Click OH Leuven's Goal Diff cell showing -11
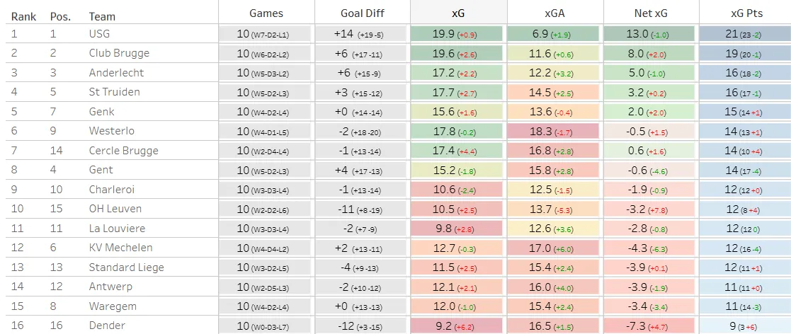The image size is (791, 334). pos(360,209)
